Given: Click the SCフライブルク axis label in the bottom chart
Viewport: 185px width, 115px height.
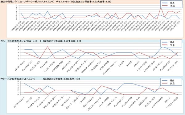Looking at the screenshot, I should click(x=66, y=101).
